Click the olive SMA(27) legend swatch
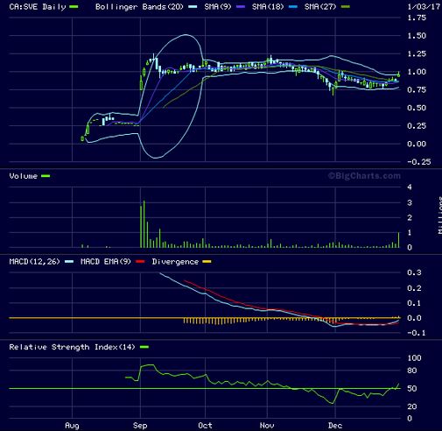The image size is (442, 431). point(346,7)
